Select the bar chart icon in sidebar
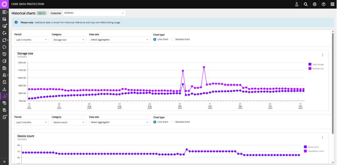This screenshot has width=337, height=165. (x=4, y=96)
